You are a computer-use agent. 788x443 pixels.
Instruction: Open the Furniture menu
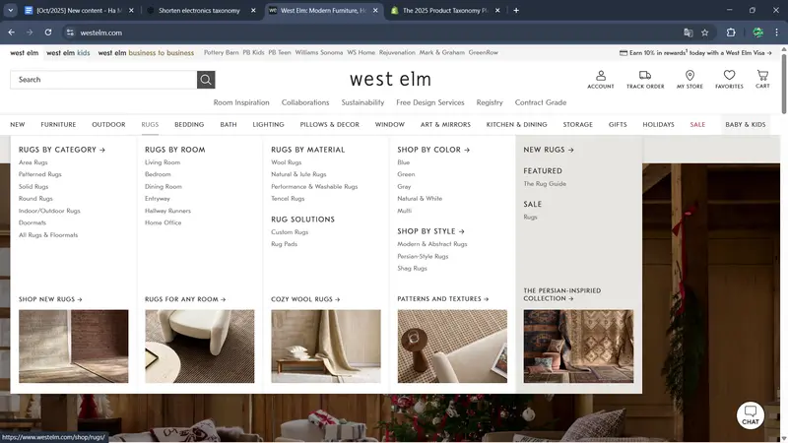pos(58,125)
